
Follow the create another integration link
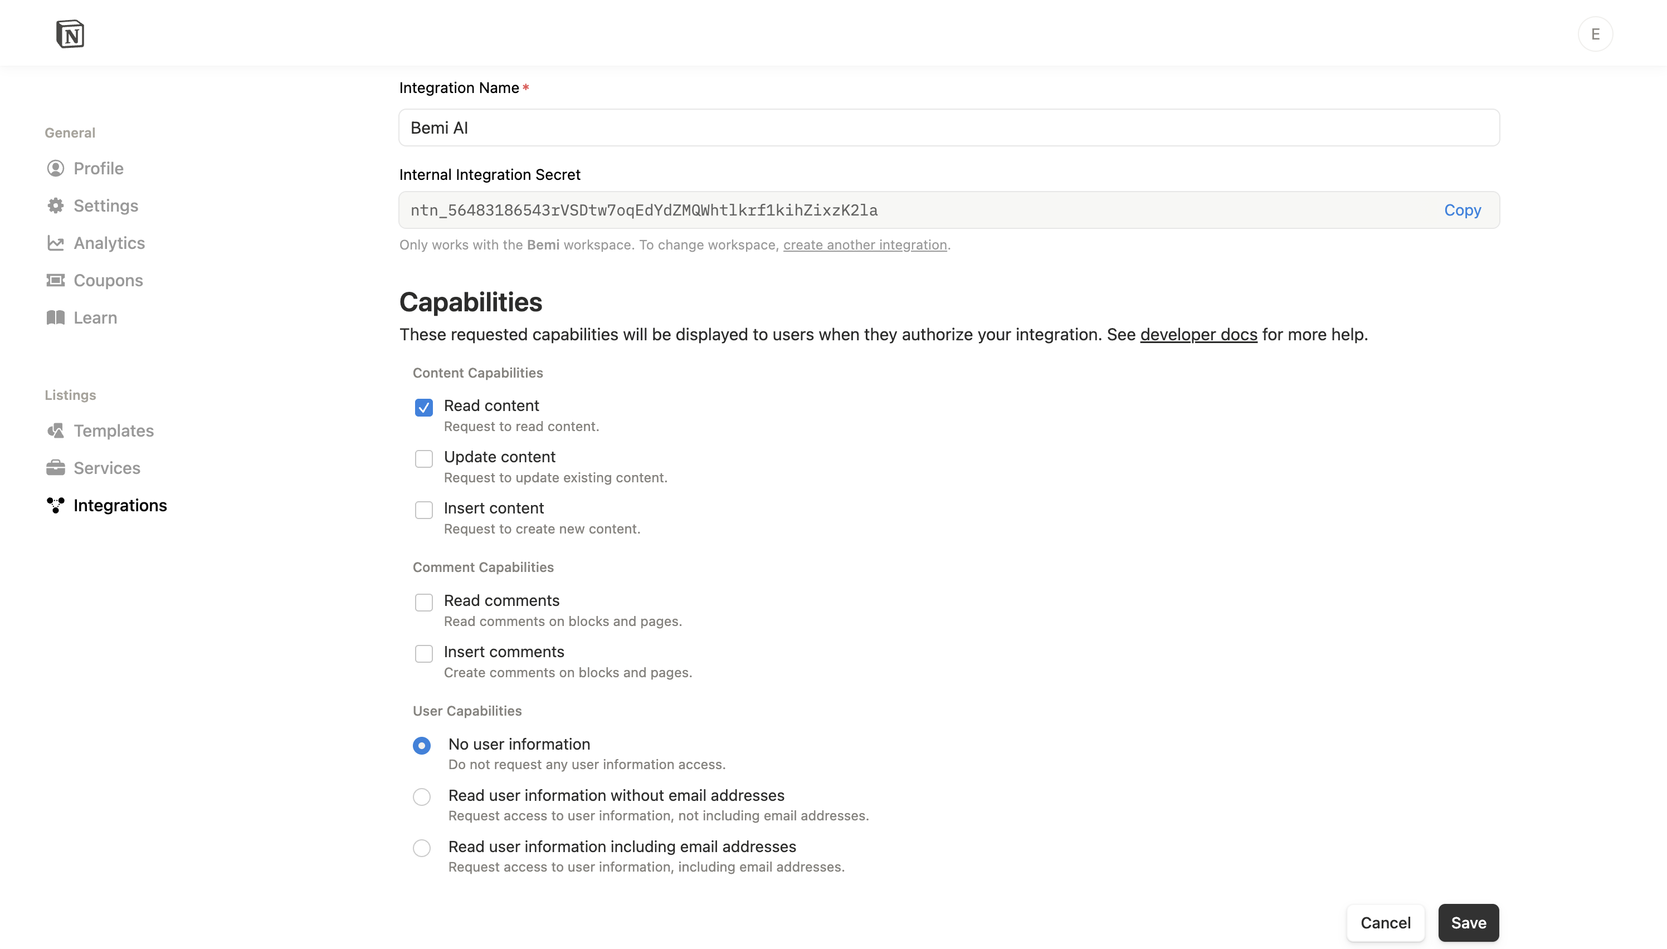tap(865, 245)
